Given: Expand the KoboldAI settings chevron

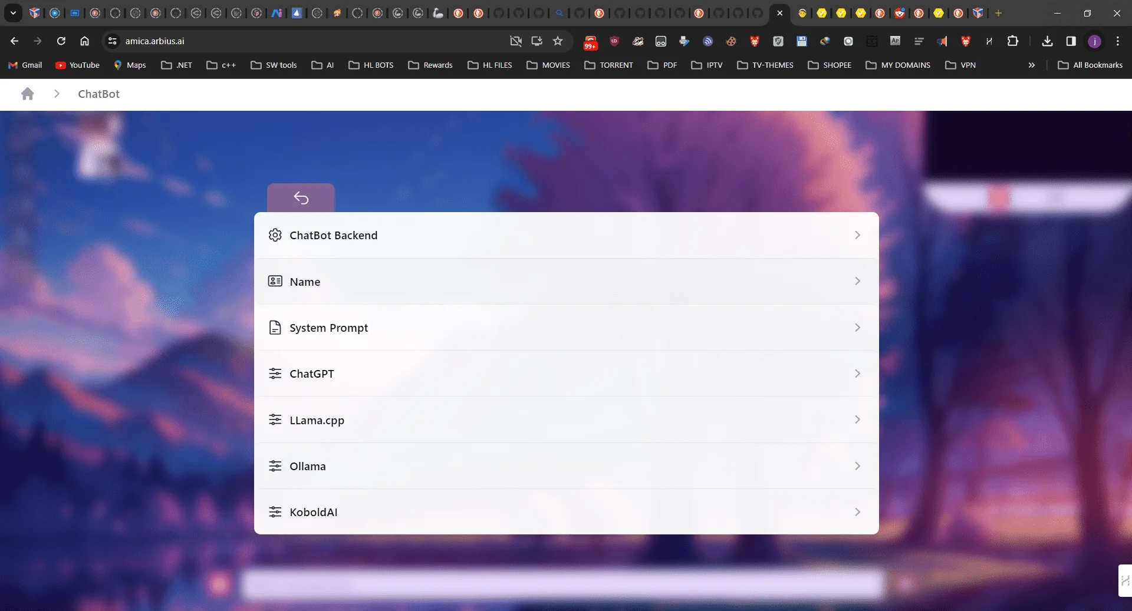Looking at the screenshot, I should (857, 512).
